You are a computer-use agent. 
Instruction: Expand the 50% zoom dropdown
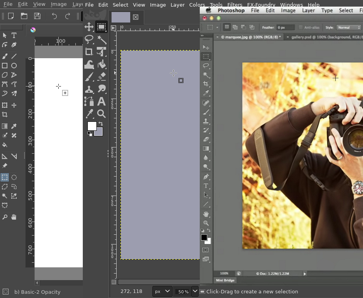[195, 291]
